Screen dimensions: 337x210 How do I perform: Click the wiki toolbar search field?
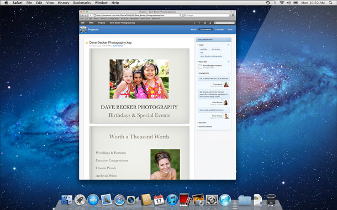pyautogui.click(x=224, y=23)
